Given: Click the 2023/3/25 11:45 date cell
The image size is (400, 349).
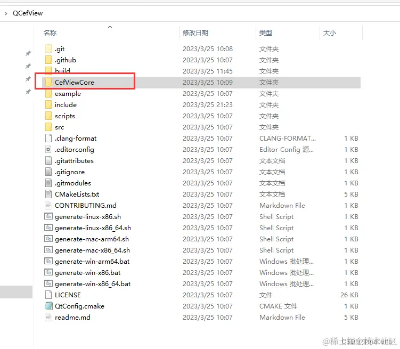Looking at the screenshot, I should 208,71.
